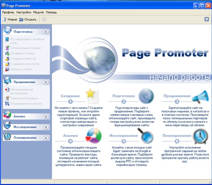Click the Анализ panel header title

click(x=19, y=116)
